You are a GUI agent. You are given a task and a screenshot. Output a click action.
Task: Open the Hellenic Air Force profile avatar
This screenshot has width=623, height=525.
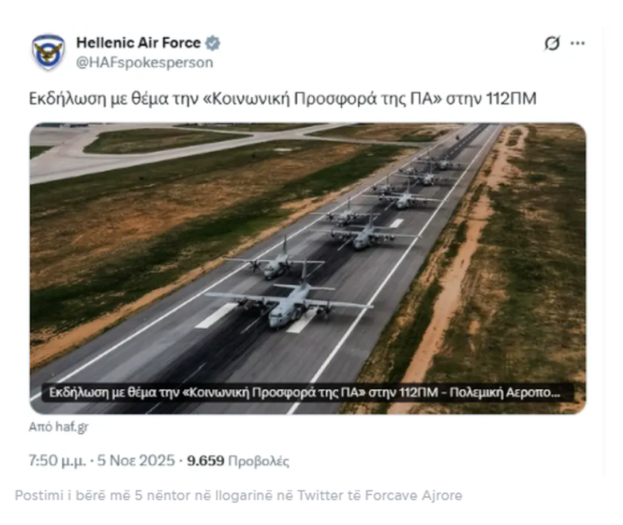click(x=48, y=52)
